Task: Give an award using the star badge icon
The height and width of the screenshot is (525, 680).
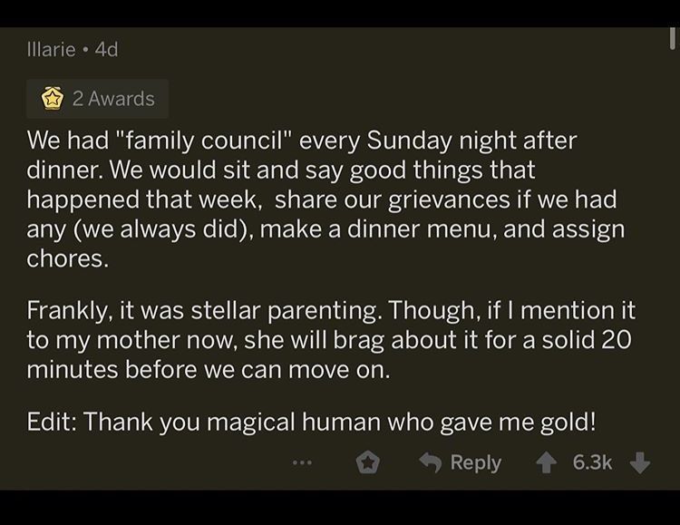Action: (366, 462)
